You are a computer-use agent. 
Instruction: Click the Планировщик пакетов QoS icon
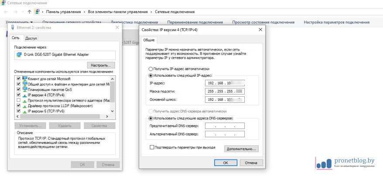coord(24,89)
